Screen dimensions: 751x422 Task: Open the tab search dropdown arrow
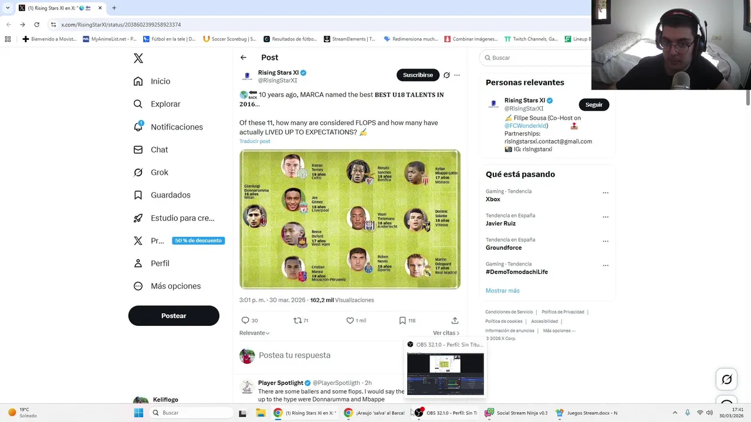(x=8, y=8)
